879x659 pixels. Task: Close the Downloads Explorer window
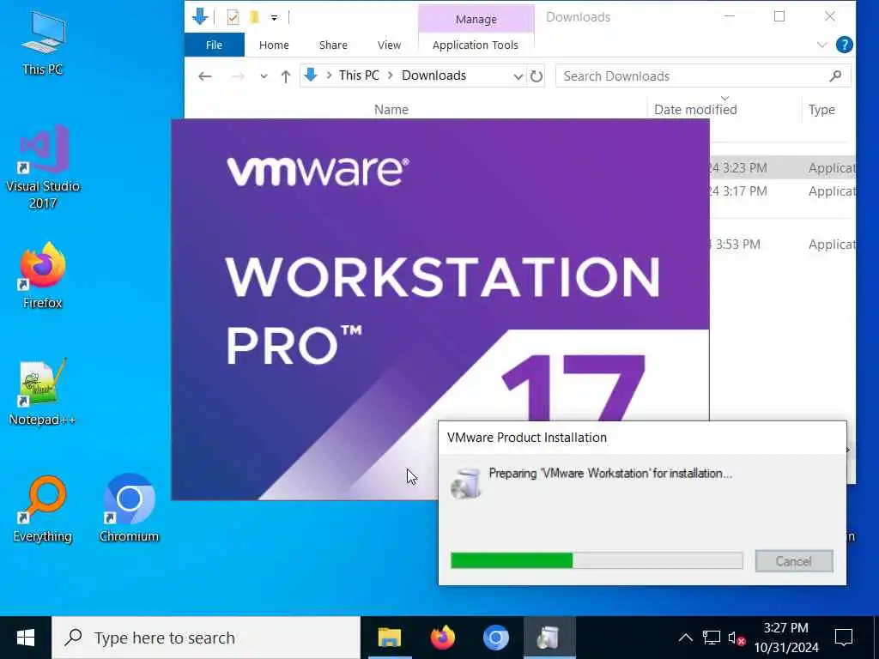point(830,17)
